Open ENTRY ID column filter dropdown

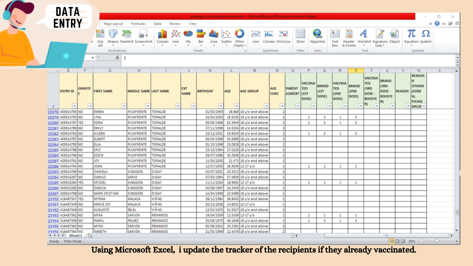click(74, 106)
